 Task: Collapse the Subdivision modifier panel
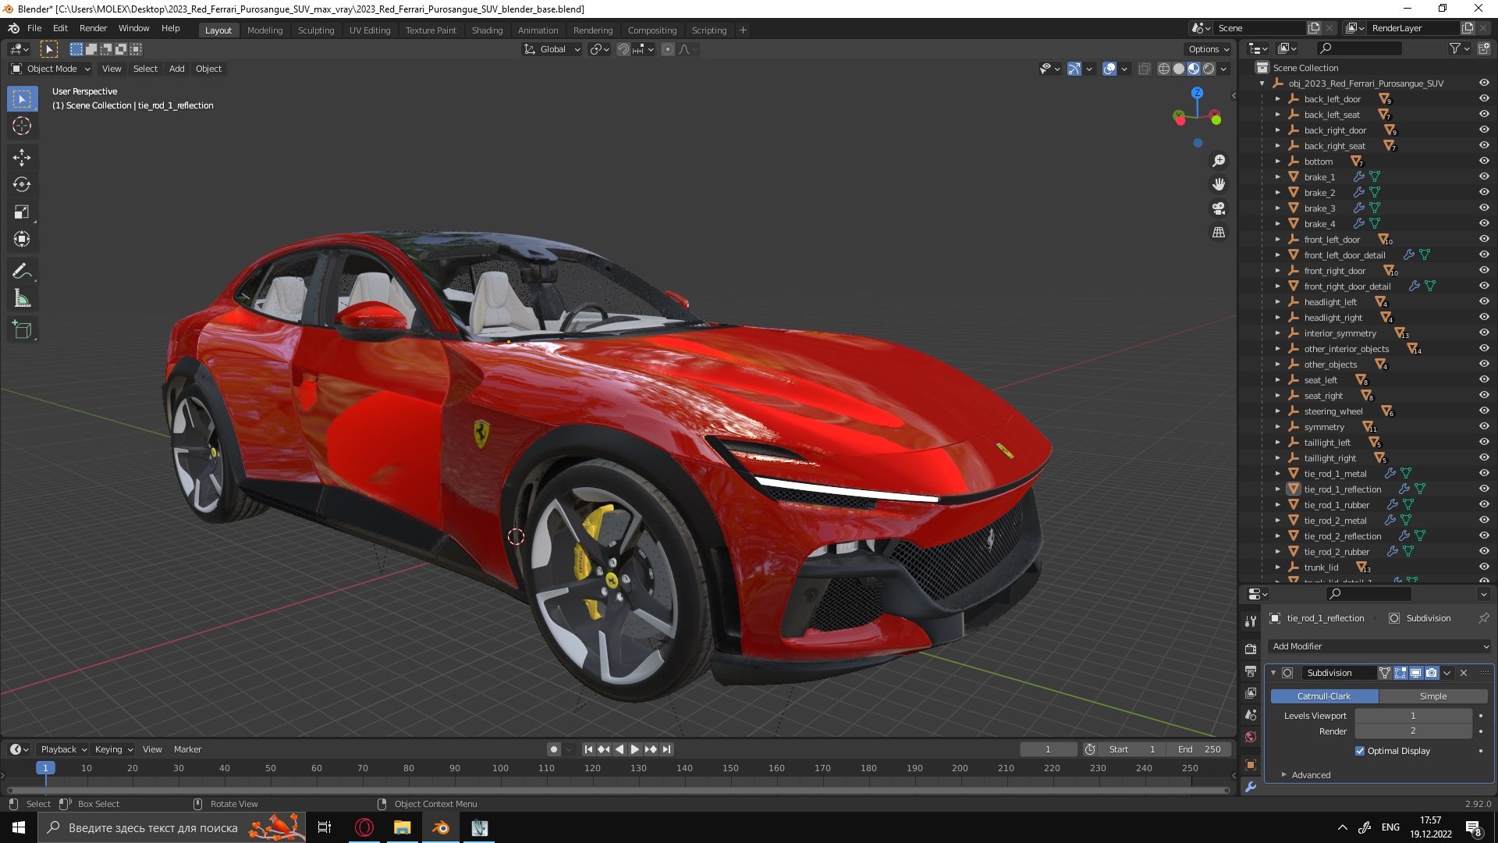click(x=1273, y=673)
